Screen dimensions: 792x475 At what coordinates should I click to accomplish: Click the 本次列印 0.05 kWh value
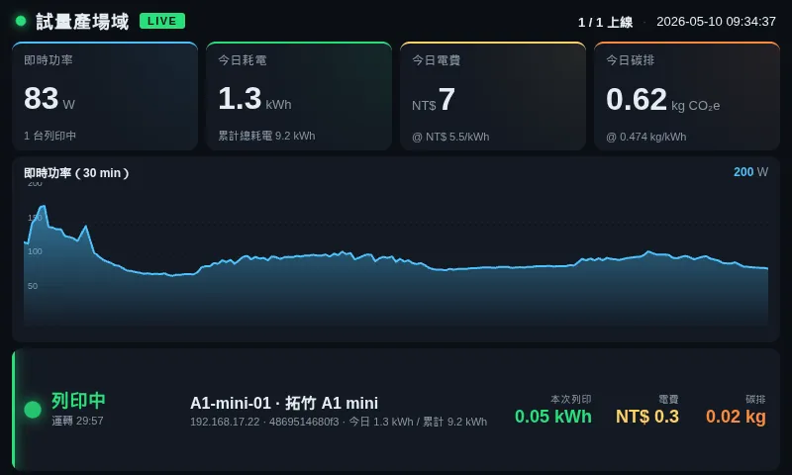click(553, 417)
